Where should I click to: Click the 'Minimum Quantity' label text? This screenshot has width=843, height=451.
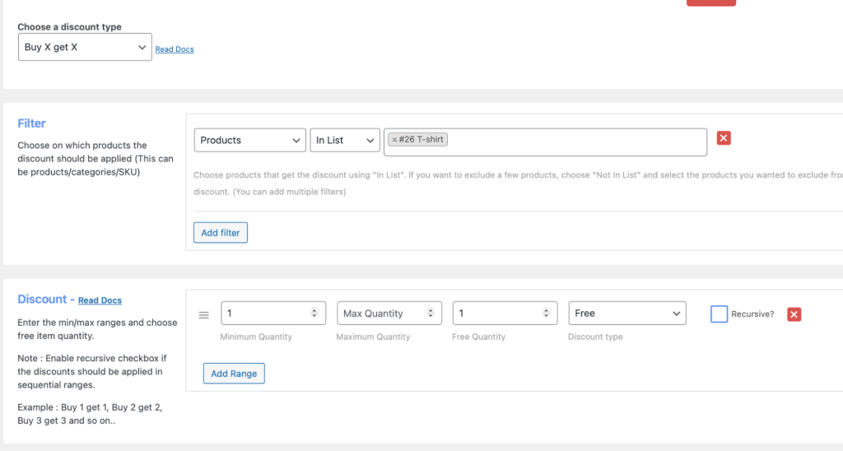coord(256,337)
